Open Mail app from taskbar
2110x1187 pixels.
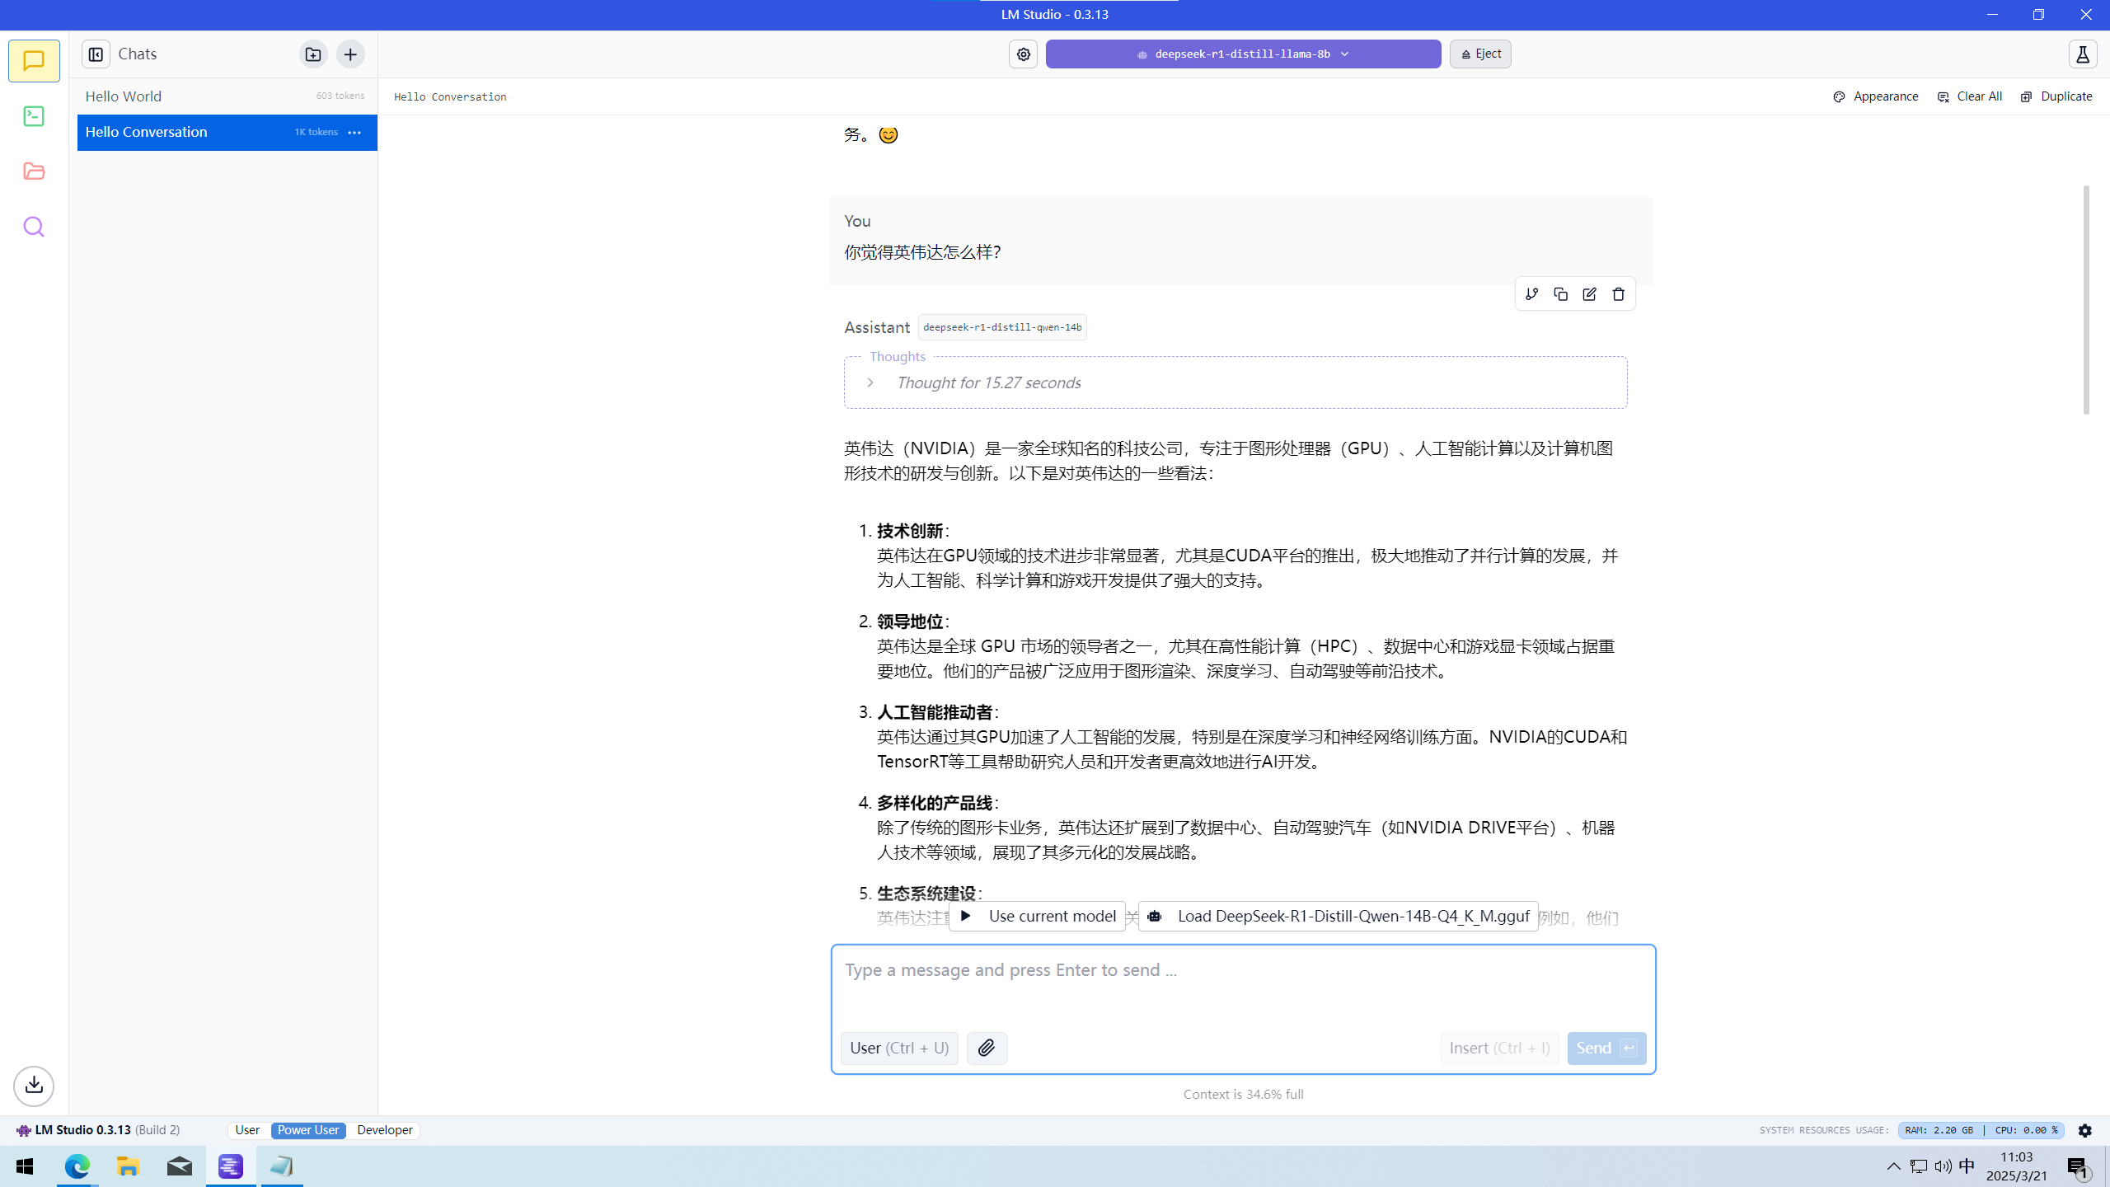click(x=179, y=1166)
